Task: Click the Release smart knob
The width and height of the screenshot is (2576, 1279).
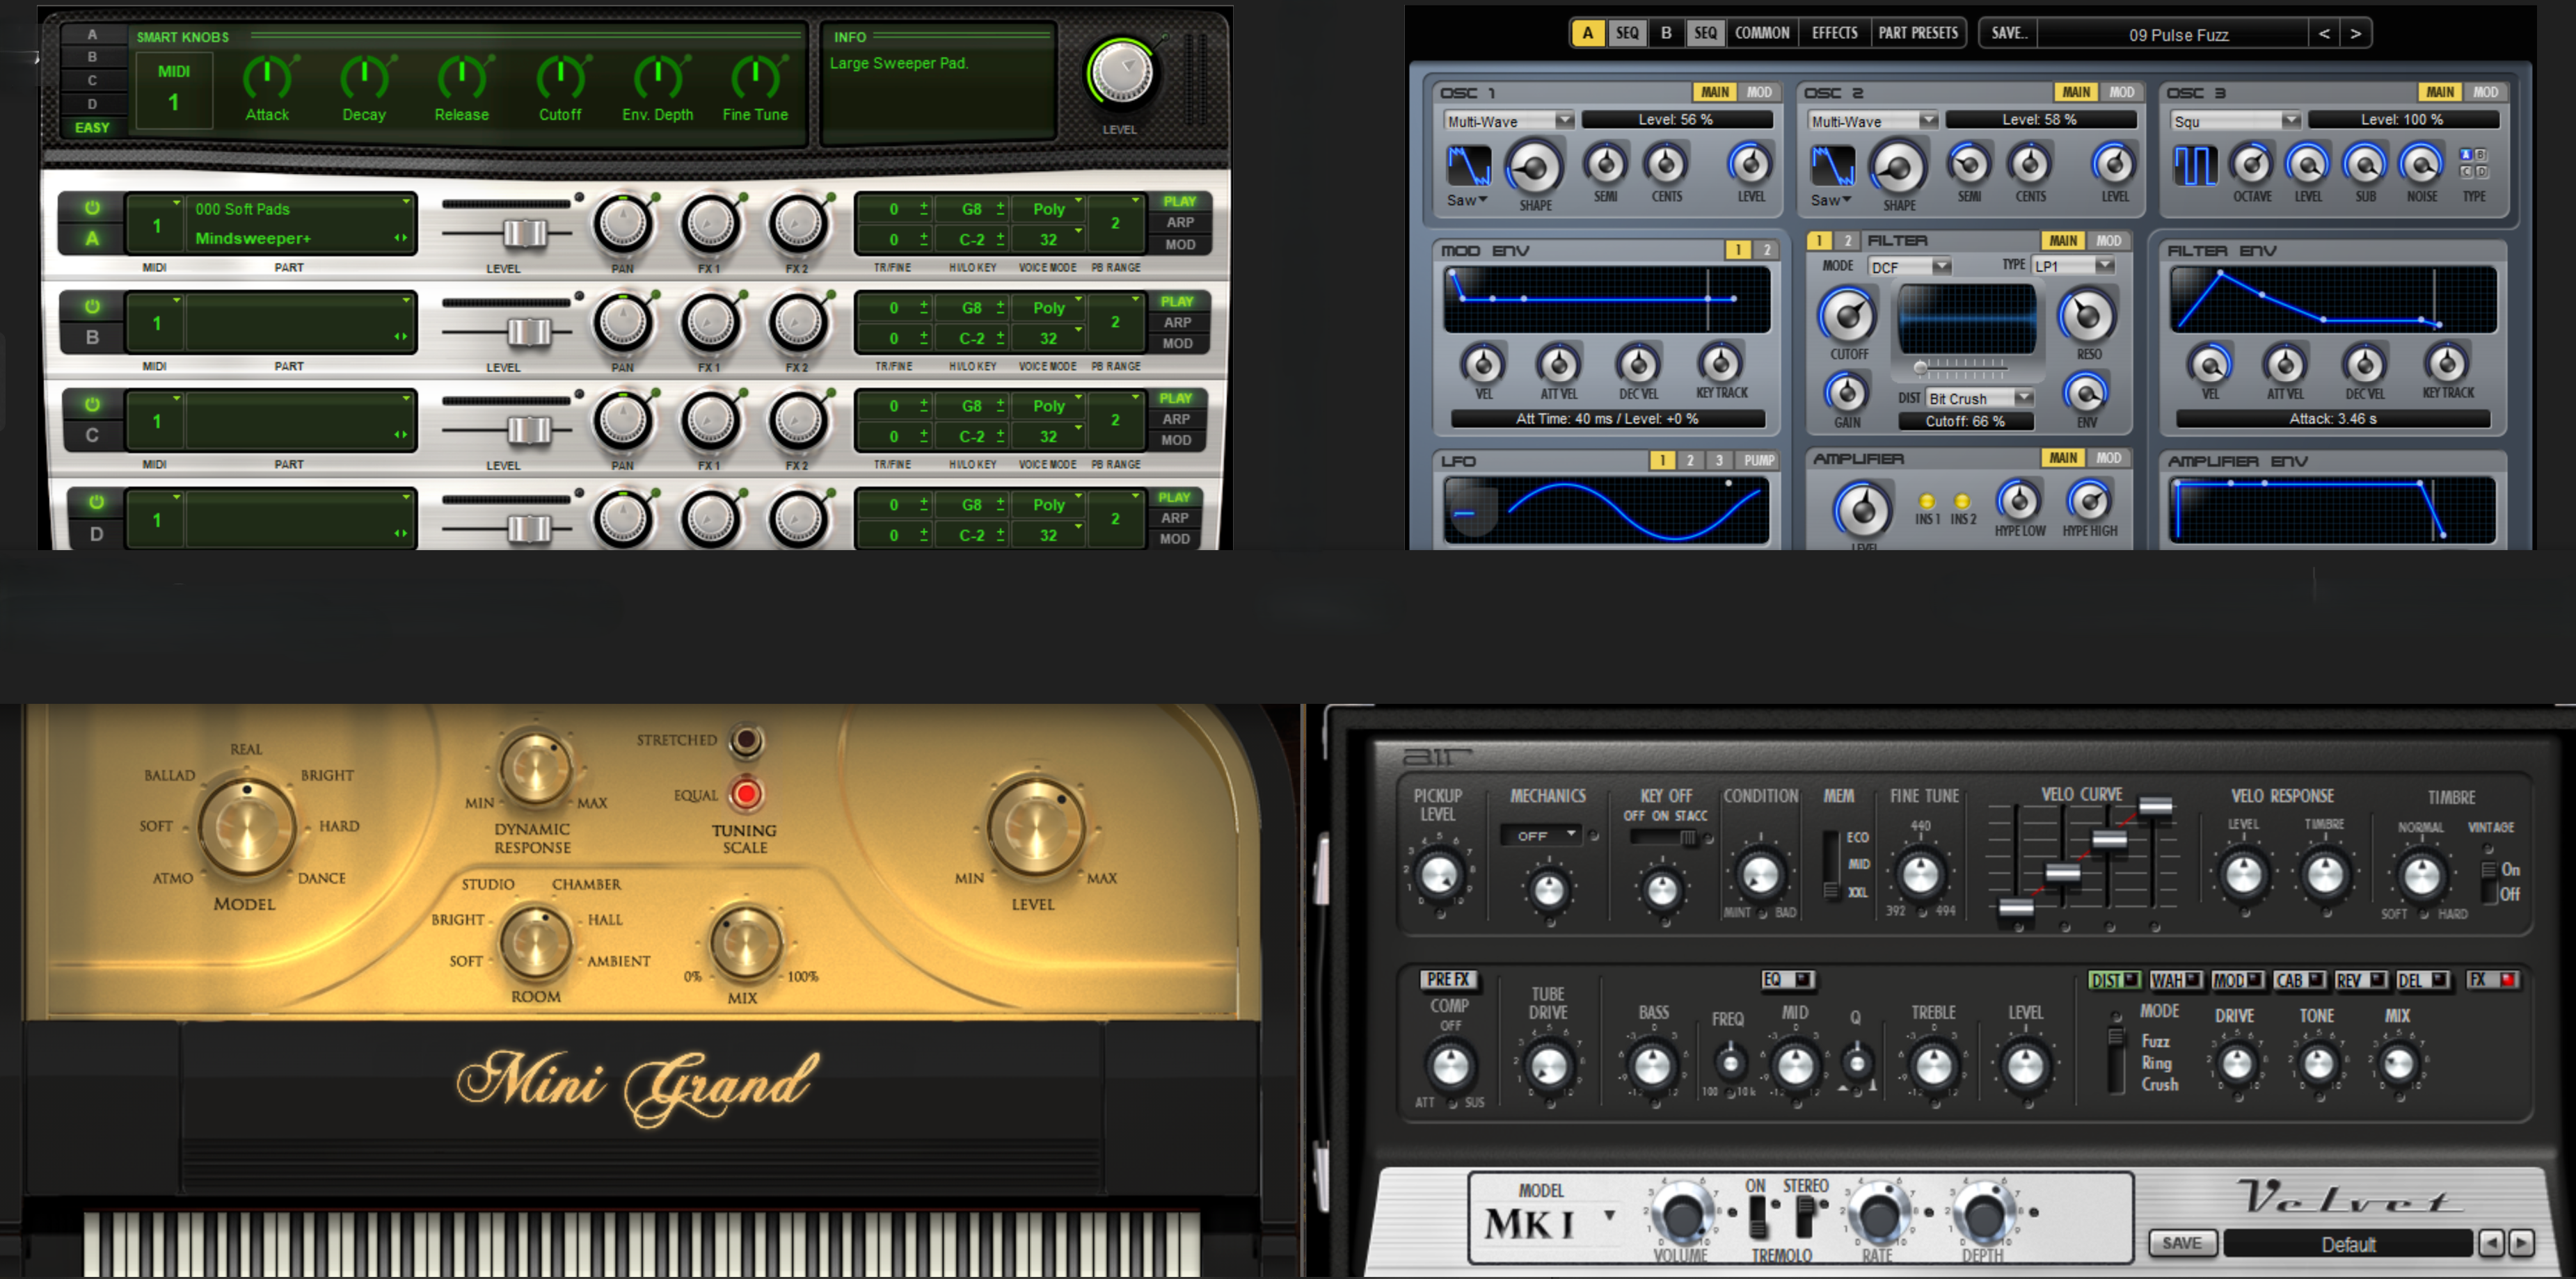Action: point(462,78)
